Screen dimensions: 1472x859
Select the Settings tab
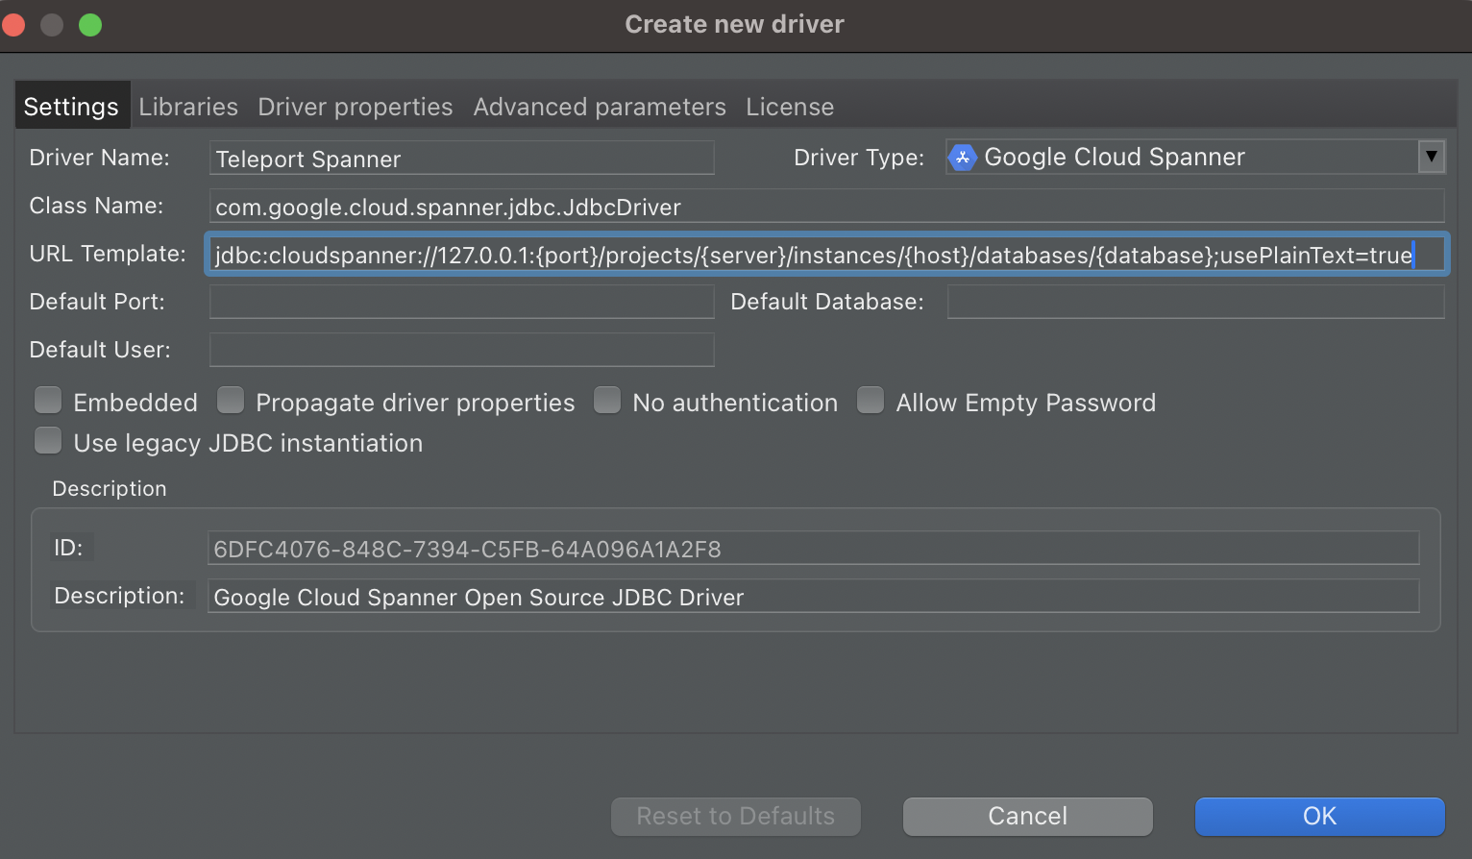pyautogui.click(x=72, y=106)
